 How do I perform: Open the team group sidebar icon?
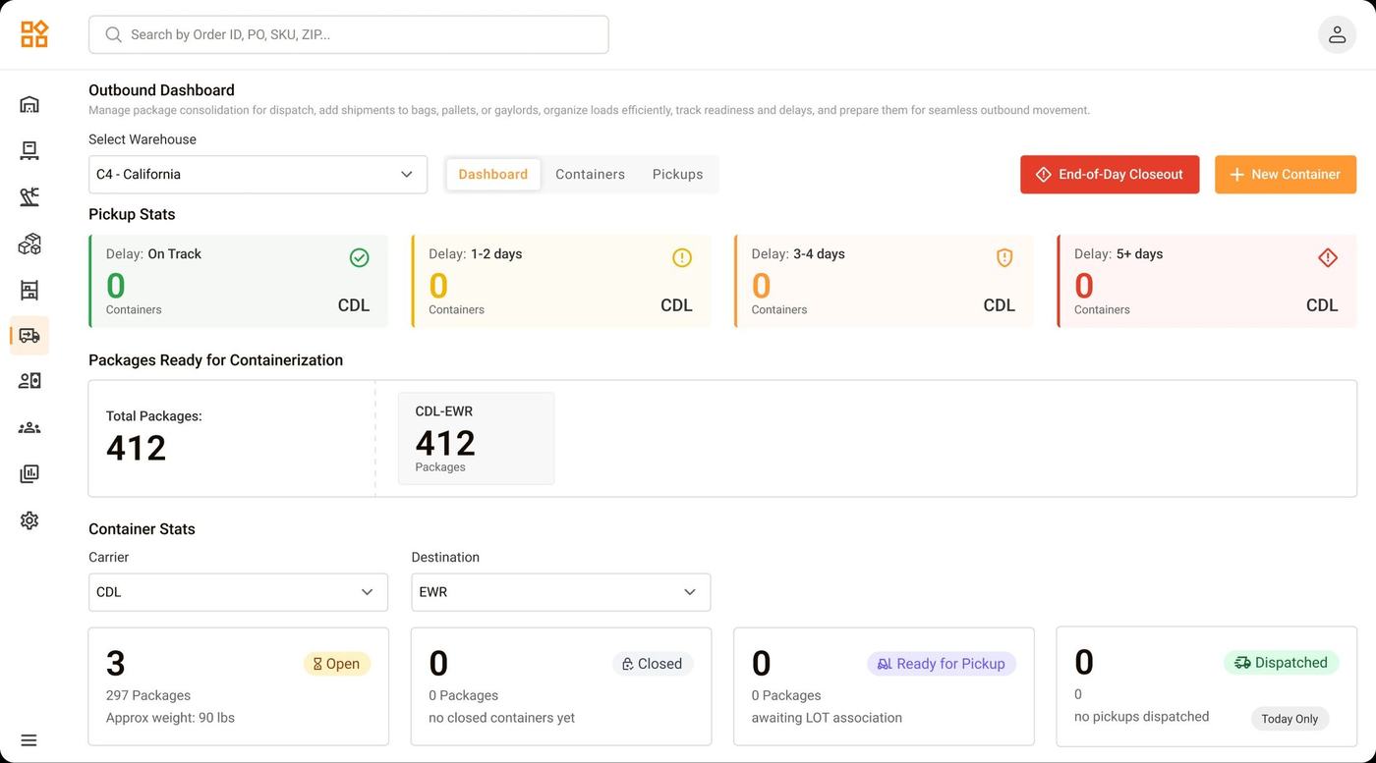pyautogui.click(x=29, y=428)
